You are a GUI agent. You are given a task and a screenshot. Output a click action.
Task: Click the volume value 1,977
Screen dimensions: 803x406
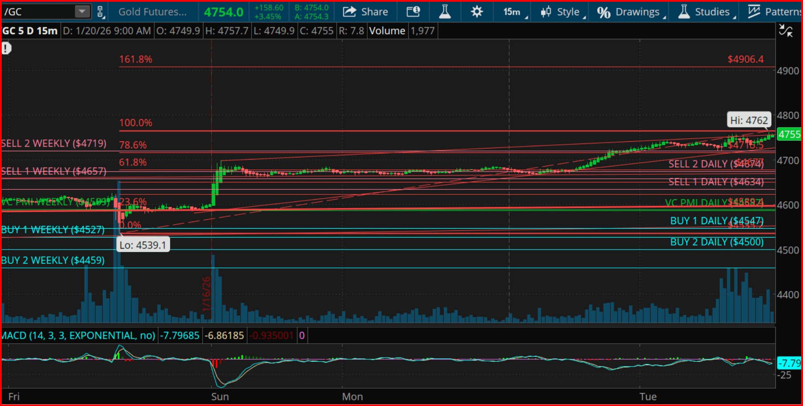click(x=422, y=31)
